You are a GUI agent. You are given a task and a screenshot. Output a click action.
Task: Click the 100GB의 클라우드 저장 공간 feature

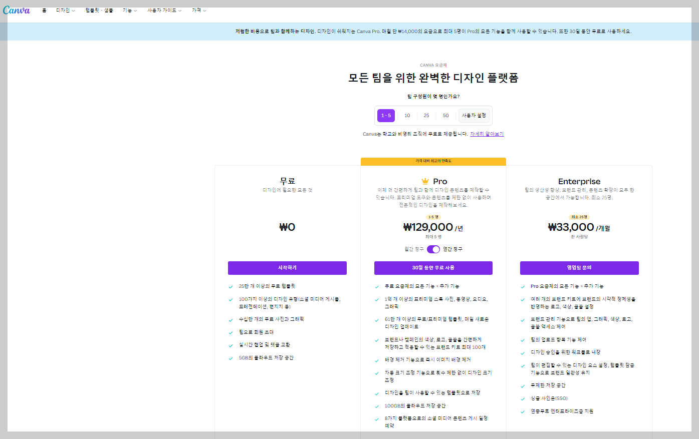415,406
